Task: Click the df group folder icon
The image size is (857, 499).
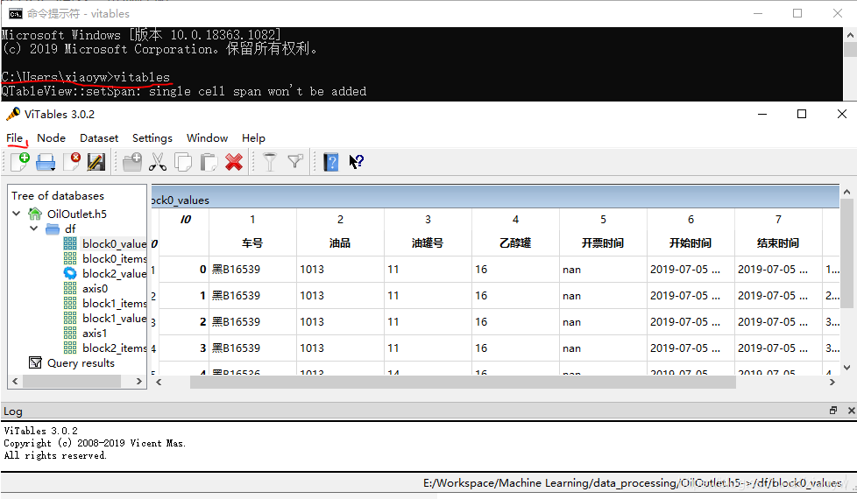Action: [x=53, y=228]
